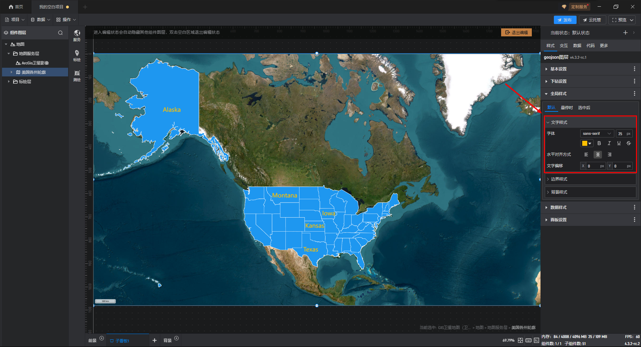Click the 定制服务 diamond icon
Screen dimensions: 641x347
(x=564, y=7)
